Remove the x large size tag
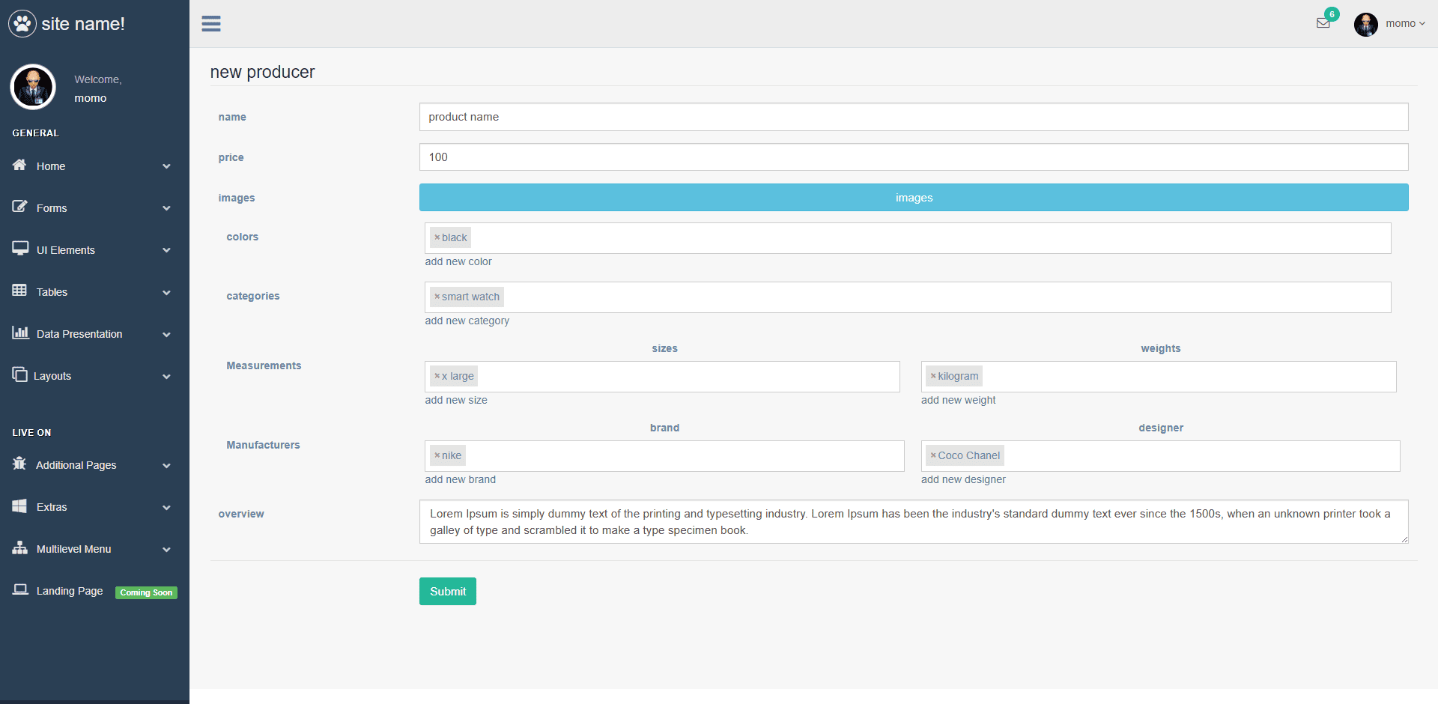This screenshot has height=704, width=1438. (x=437, y=376)
